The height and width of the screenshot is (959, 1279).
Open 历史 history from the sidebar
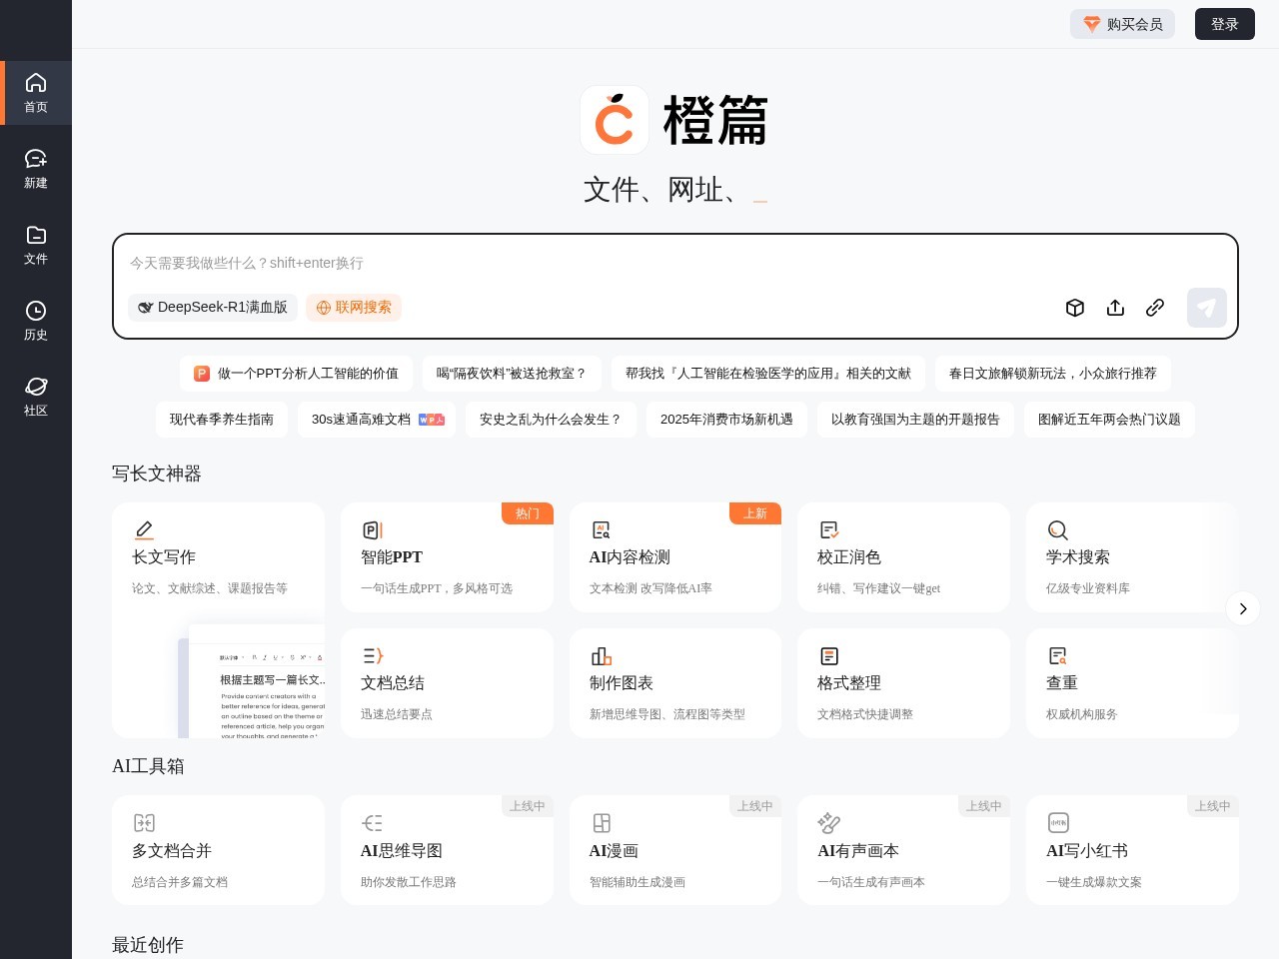click(36, 321)
